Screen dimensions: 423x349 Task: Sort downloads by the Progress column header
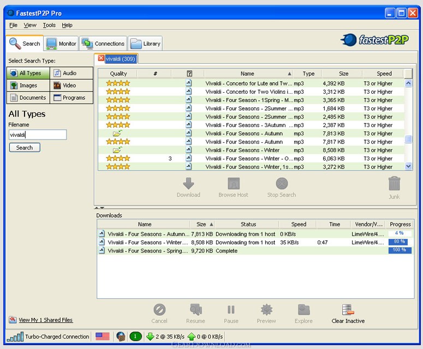[400, 224]
